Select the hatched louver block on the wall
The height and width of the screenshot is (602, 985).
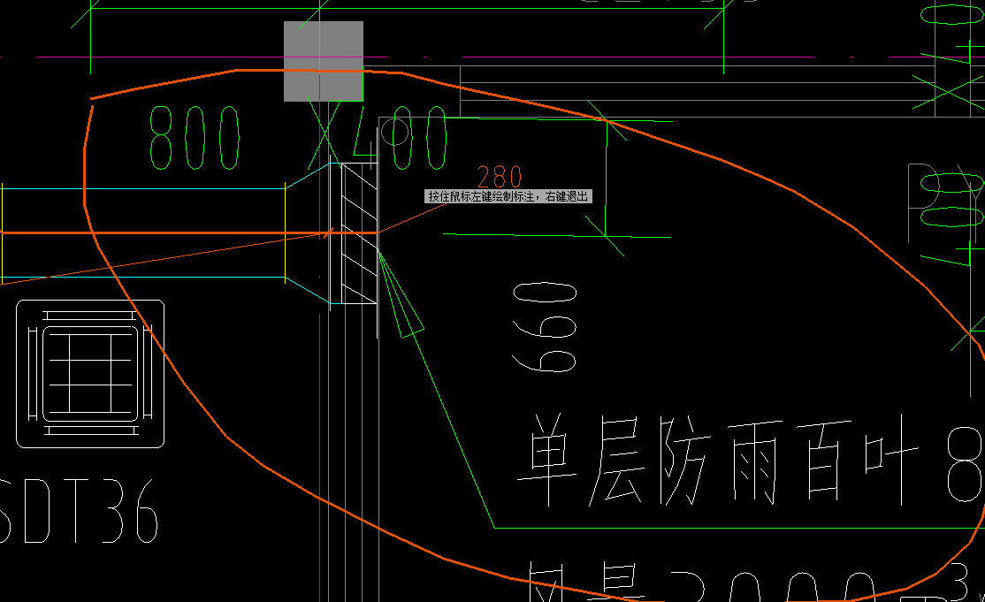359,233
